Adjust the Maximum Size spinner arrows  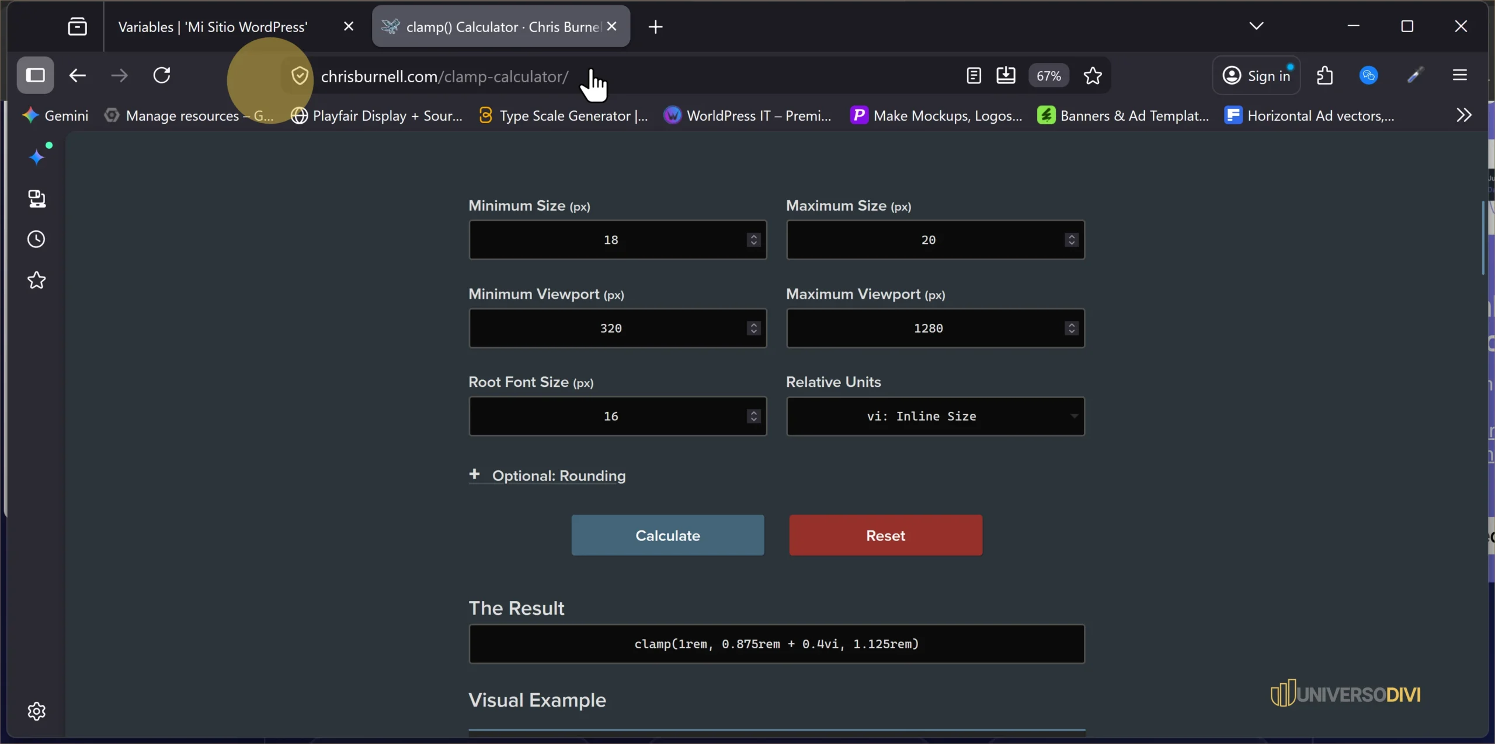(1072, 240)
